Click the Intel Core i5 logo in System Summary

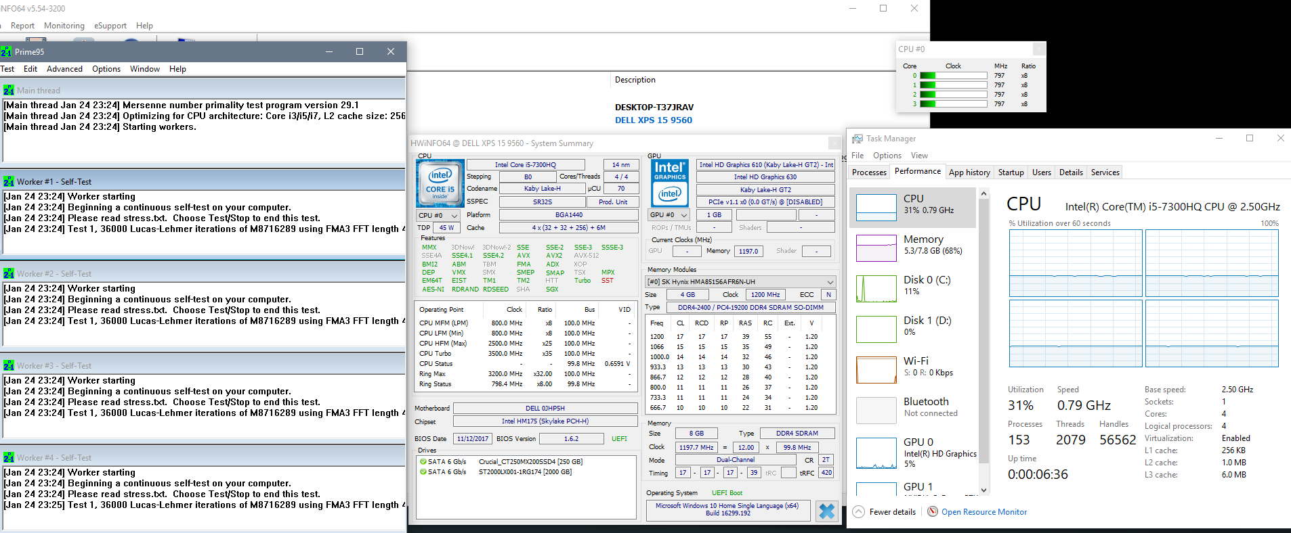pos(440,183)
